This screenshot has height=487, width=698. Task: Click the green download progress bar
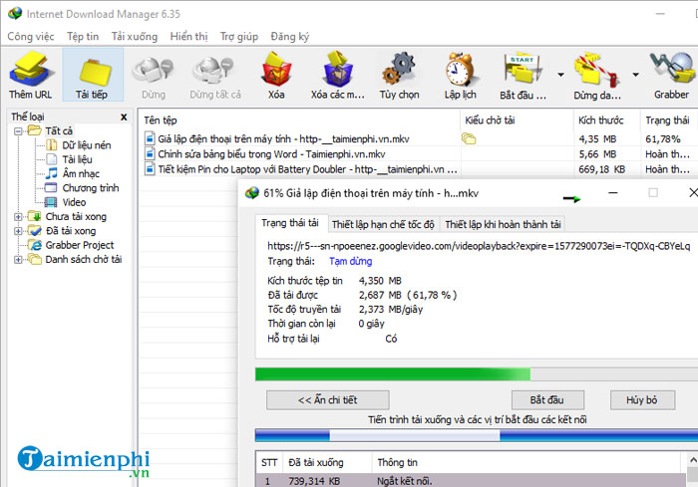tap(393, 374)
